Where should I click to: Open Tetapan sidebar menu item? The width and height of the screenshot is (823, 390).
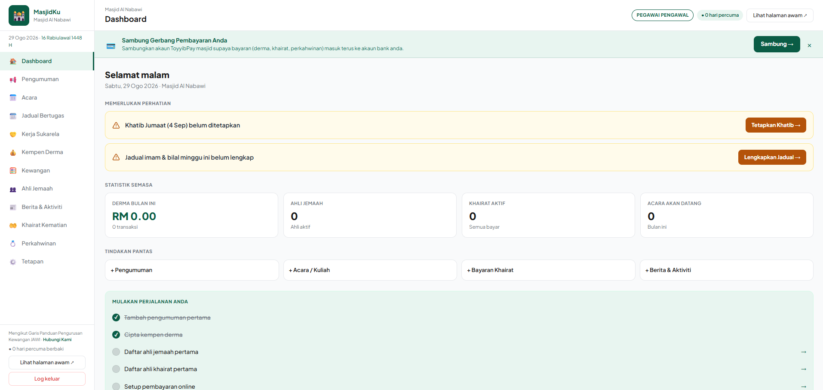(x=47, y=262)
